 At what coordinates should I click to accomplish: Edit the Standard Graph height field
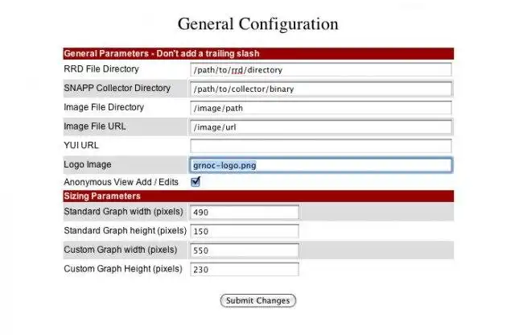(x=245, y=231)
